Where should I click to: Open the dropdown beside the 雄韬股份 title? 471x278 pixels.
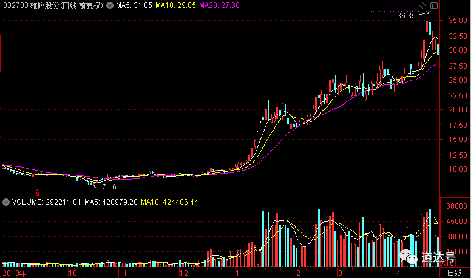(x=110, y=5)
